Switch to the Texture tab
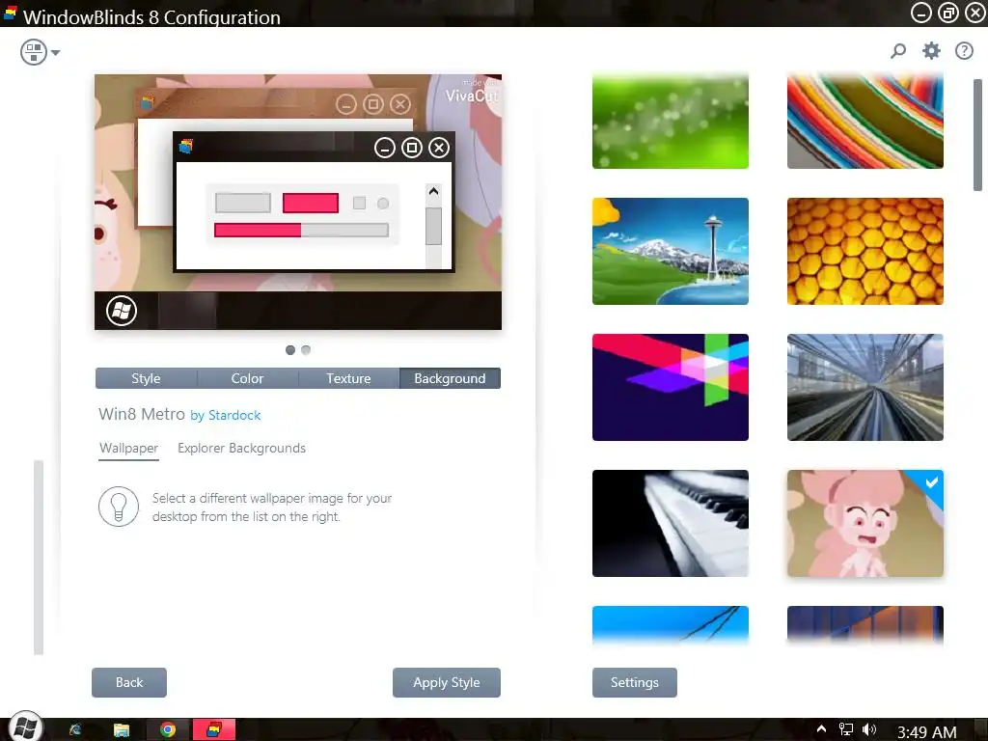This screenshot has width=988, height=741. [348, 378]
